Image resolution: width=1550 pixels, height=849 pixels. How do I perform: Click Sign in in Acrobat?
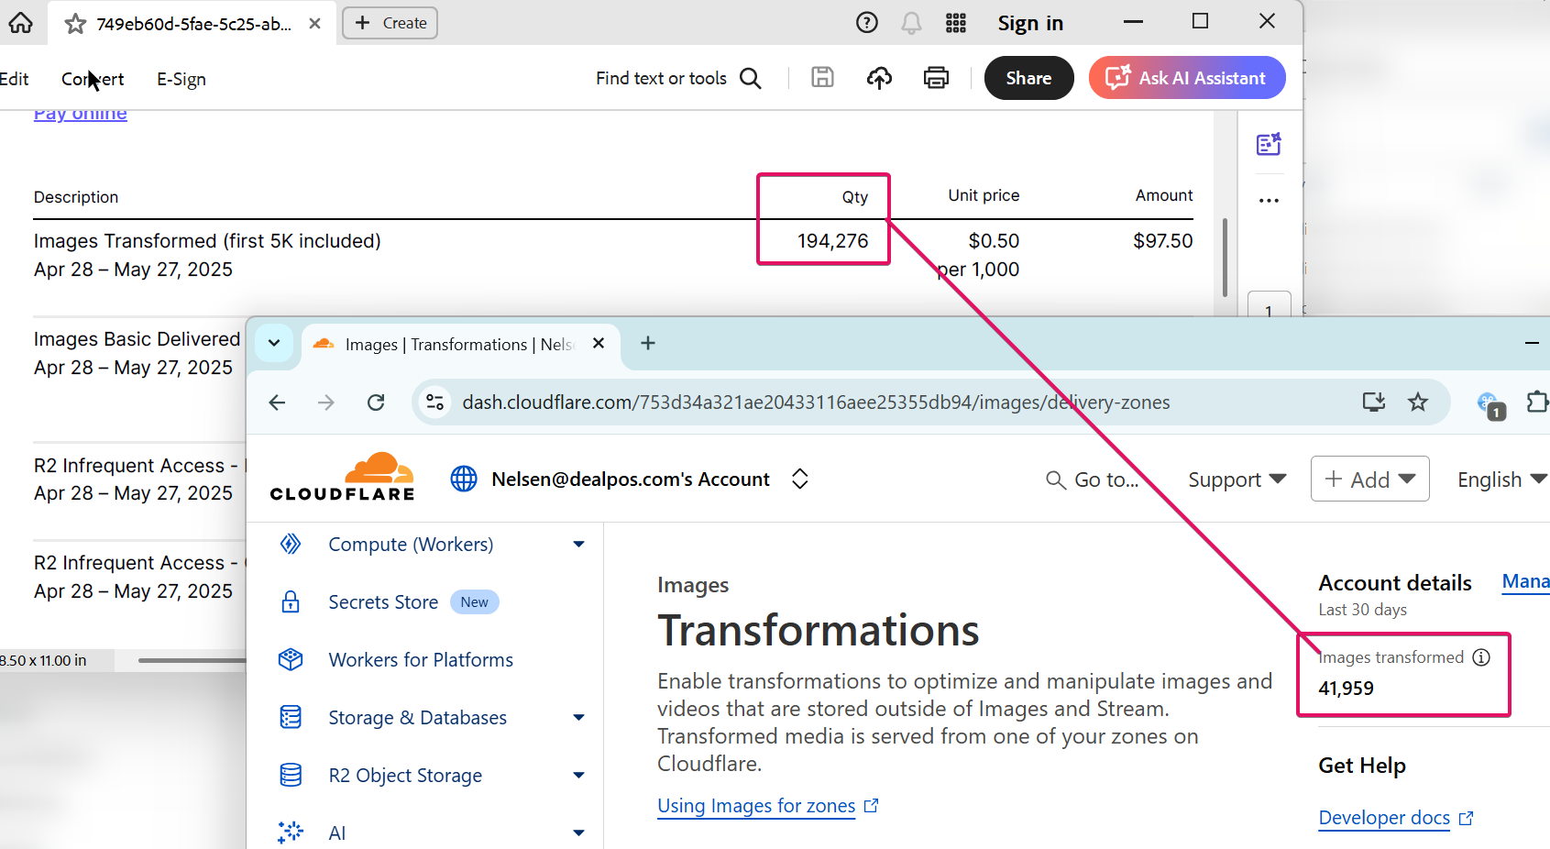[x=1030, y=23]
